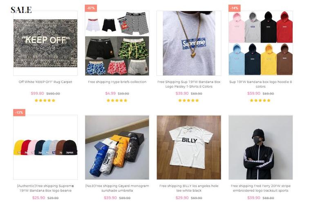
Task: Open the "KEEP OFF" rug carpet product image
Action: click(x=45, y=43)
